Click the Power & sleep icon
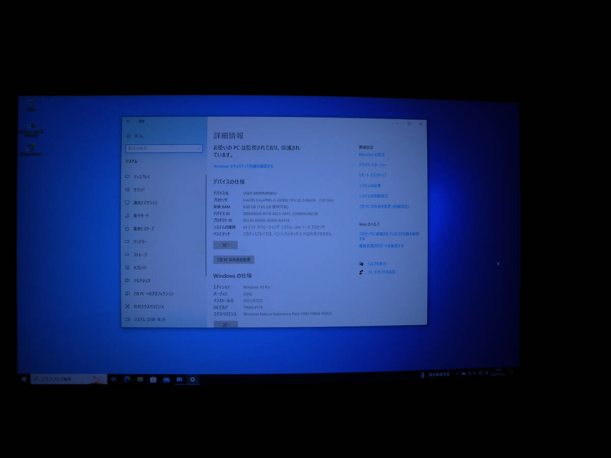Viewport: 611px width, 458px height. click(127, 229)
